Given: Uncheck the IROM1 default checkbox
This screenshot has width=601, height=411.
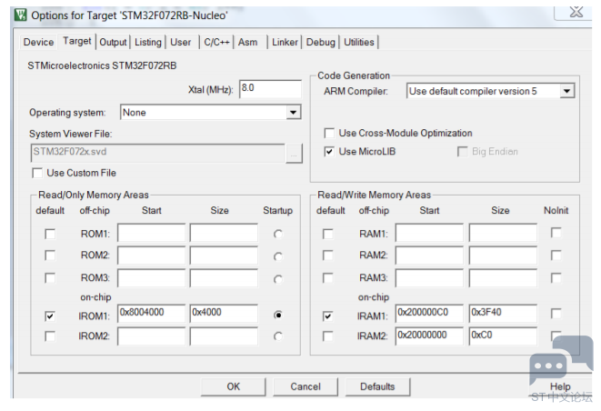Looking at the screenshot, I should click(x=50, y=315).
